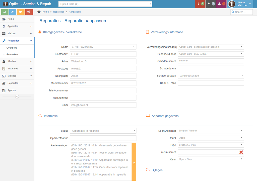The width and height of the screenshot is (257, 181).
Task: Open the Soort Apparaat dropdown
Action: (211, 131)
